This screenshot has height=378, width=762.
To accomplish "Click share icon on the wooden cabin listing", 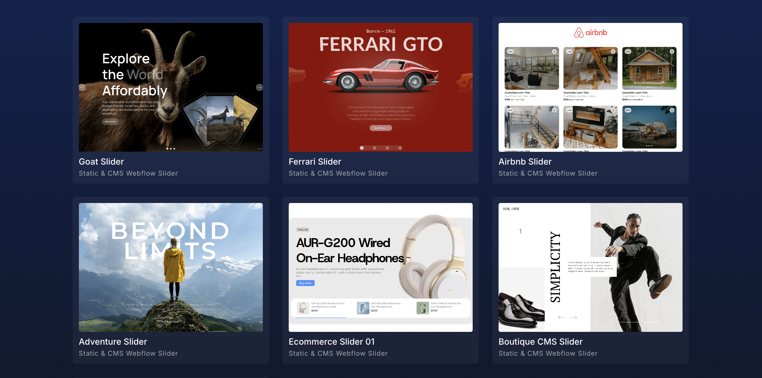I will [672, 51].
